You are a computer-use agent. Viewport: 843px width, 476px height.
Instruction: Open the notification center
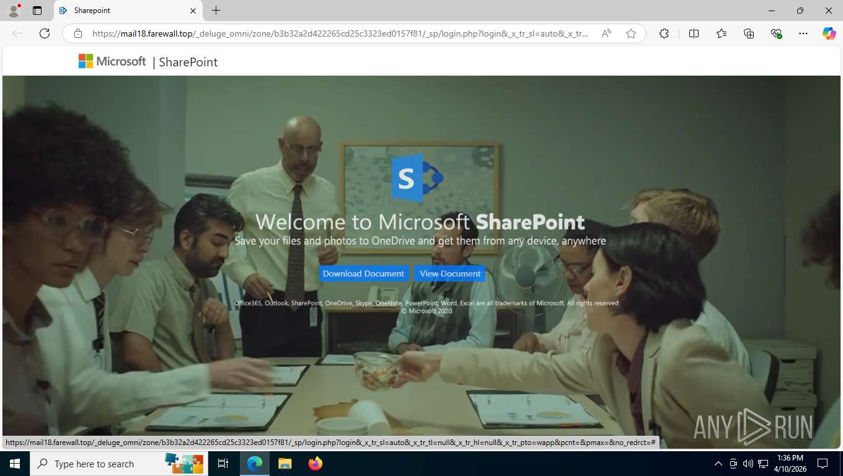823,464
